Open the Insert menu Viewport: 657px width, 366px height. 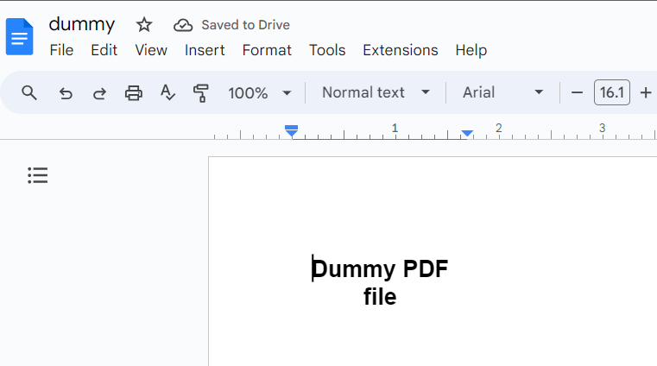pyautogui.click(x=205, y=50)
